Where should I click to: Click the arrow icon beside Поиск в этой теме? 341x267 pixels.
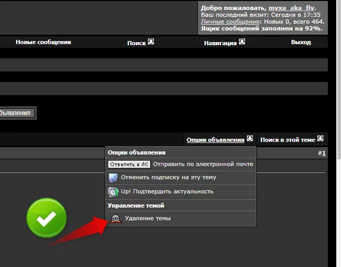[320, 138]
